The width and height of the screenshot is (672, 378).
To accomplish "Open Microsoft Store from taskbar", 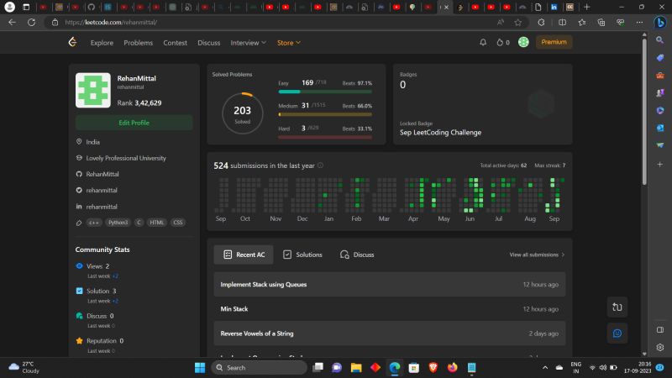I will tap(413, 368).
